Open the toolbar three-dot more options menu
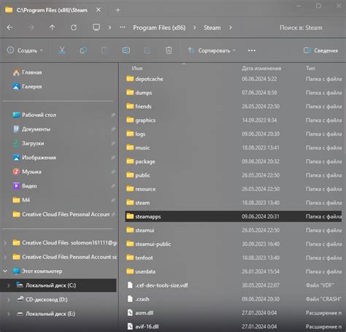Screen dimensions: 346x332 (x=252, y=50)
